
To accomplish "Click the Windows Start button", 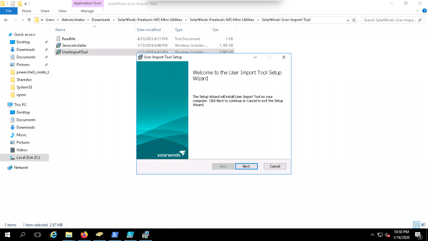I will (x=8, y=235).
